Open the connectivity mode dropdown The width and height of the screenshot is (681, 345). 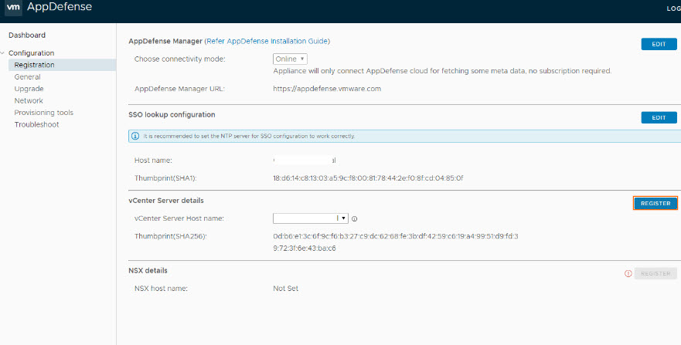pos(291,59)
